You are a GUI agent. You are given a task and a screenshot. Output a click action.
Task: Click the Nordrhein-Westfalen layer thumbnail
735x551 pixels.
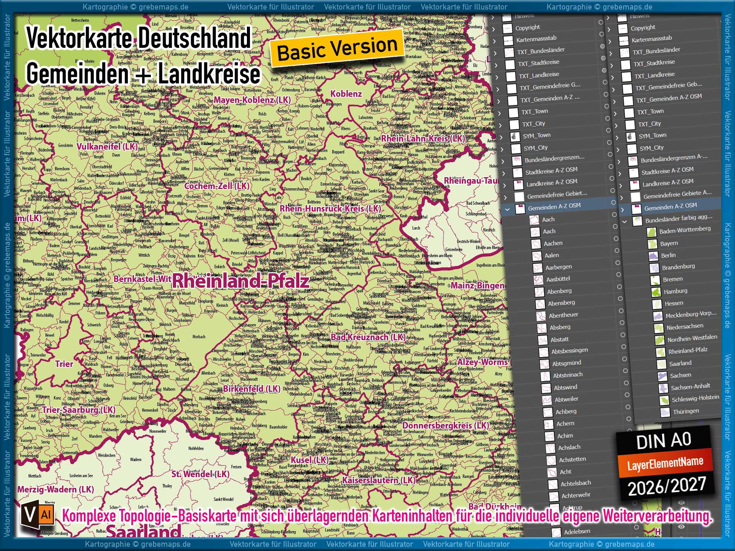point(659,340)
